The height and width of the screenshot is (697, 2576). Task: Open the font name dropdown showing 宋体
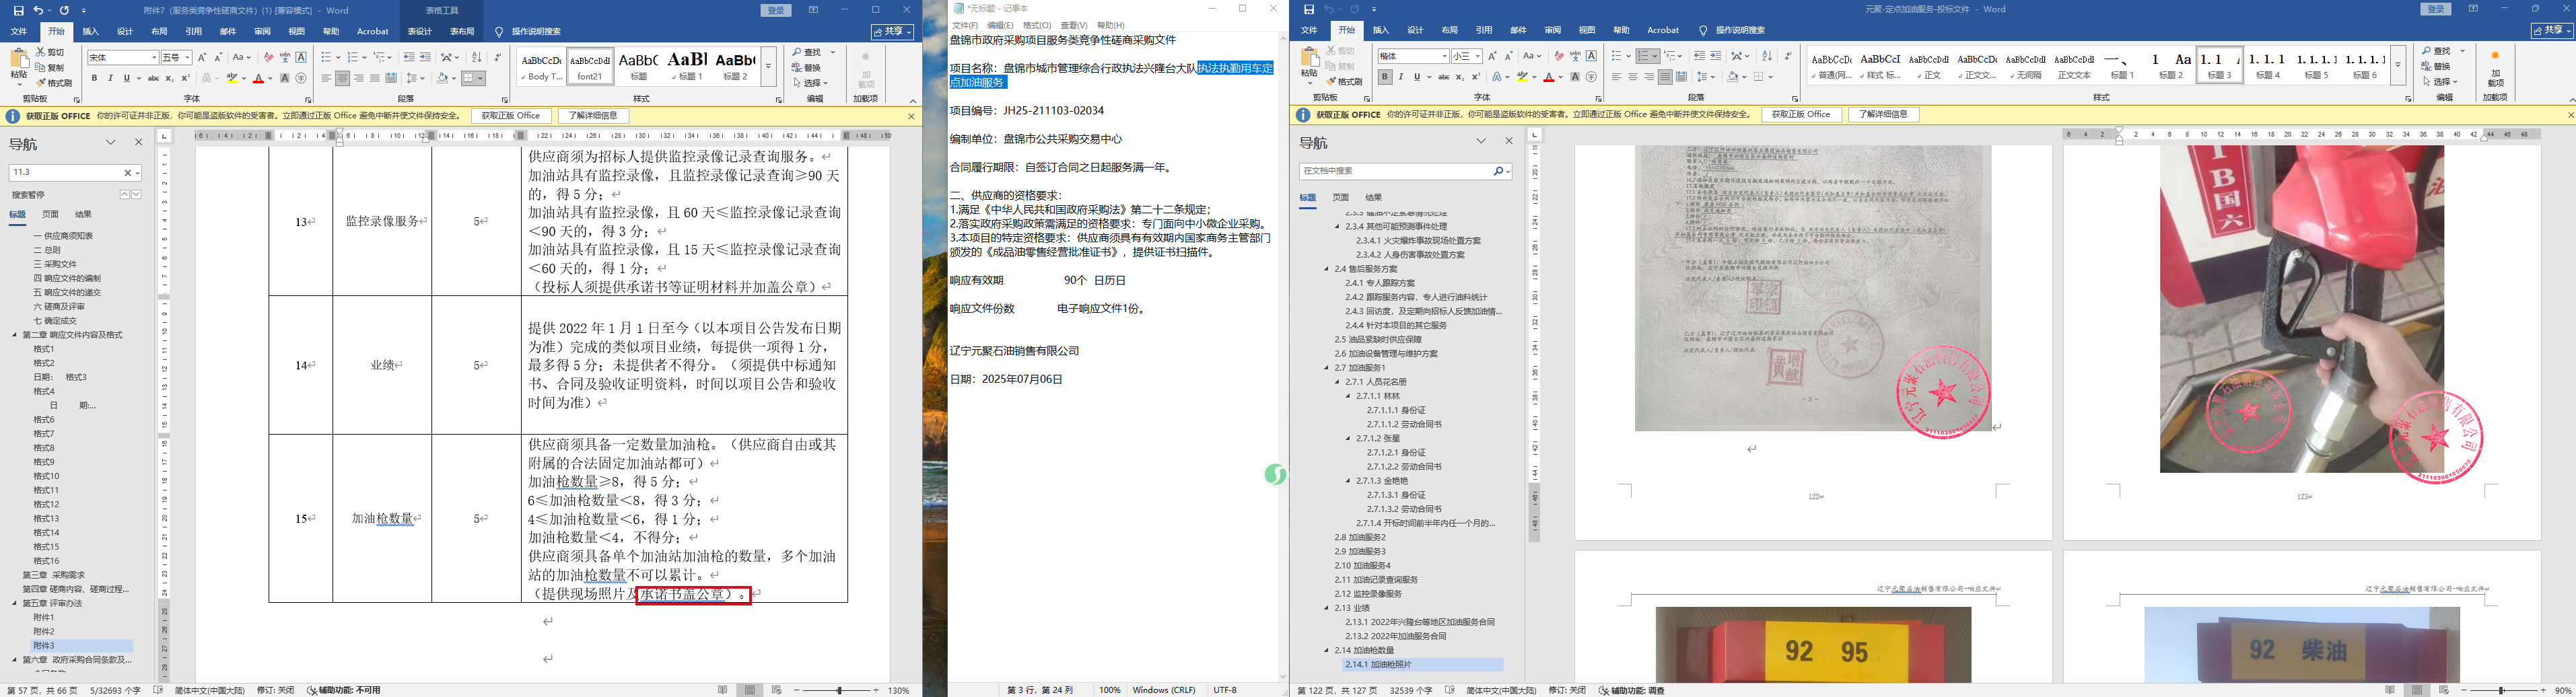(x=154, y=58)
